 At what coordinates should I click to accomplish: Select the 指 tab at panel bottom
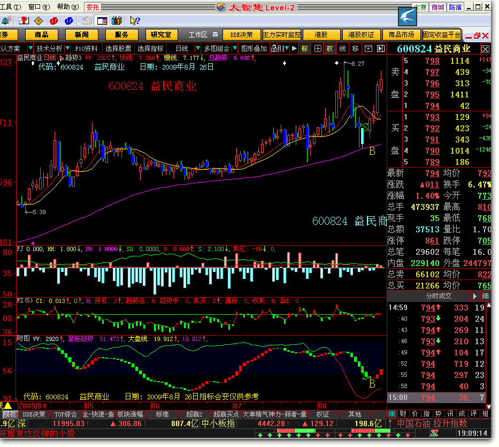[426, 414]
